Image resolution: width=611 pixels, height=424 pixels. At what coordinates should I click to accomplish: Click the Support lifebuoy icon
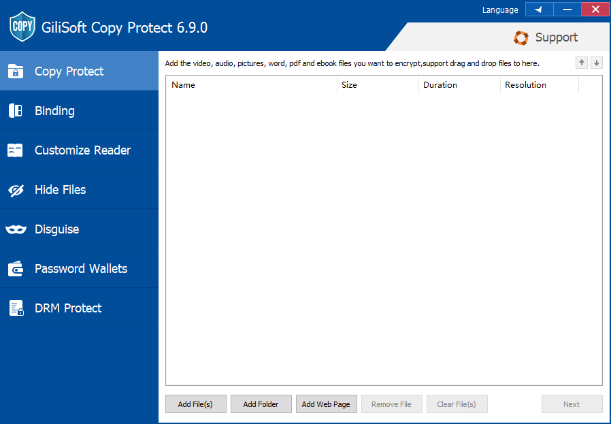521,38
